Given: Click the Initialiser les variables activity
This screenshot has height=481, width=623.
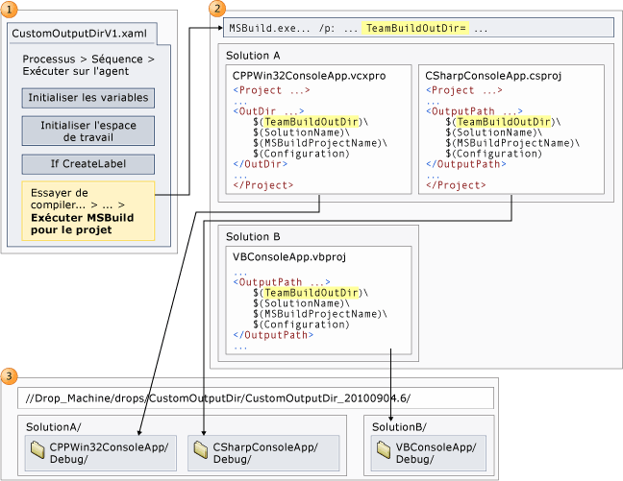Looking at the screenshot, I should coord(88,98).
